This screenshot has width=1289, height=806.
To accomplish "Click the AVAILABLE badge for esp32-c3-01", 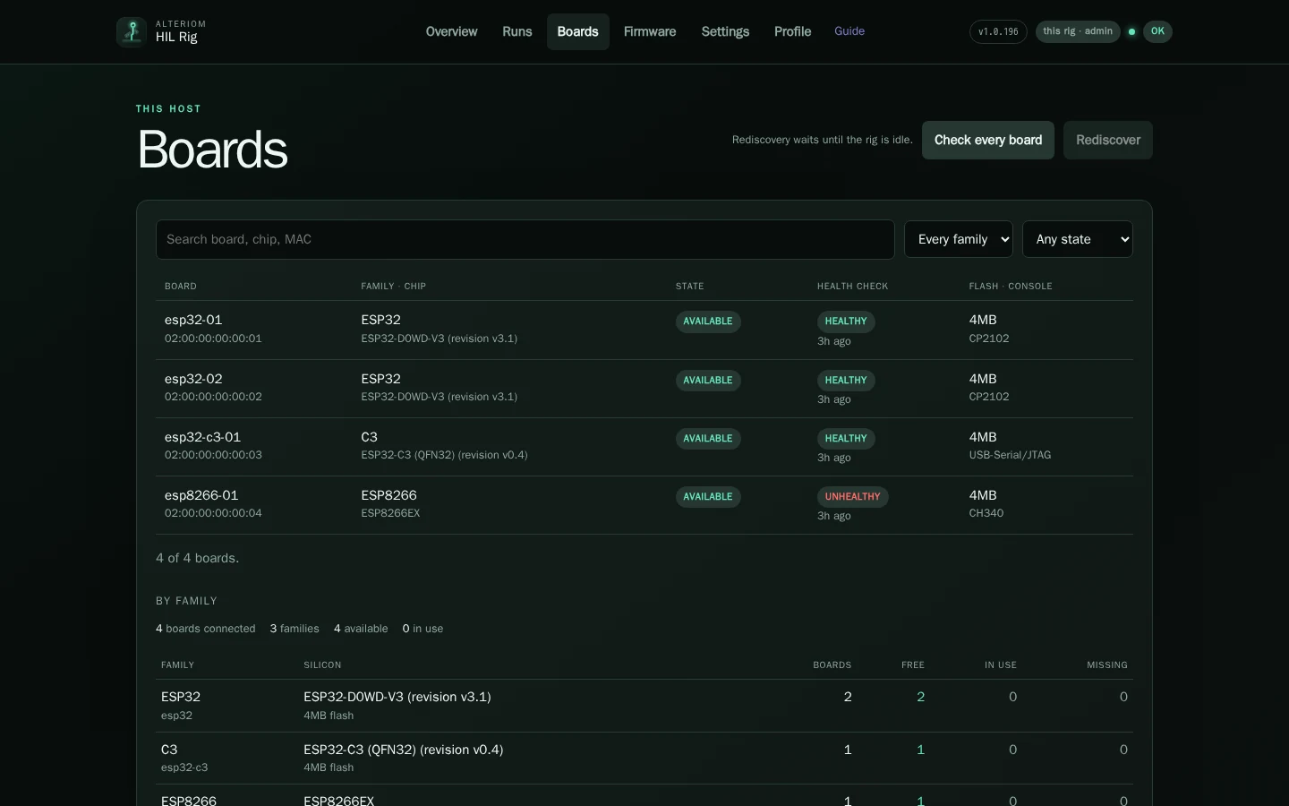I will point(708,439).
